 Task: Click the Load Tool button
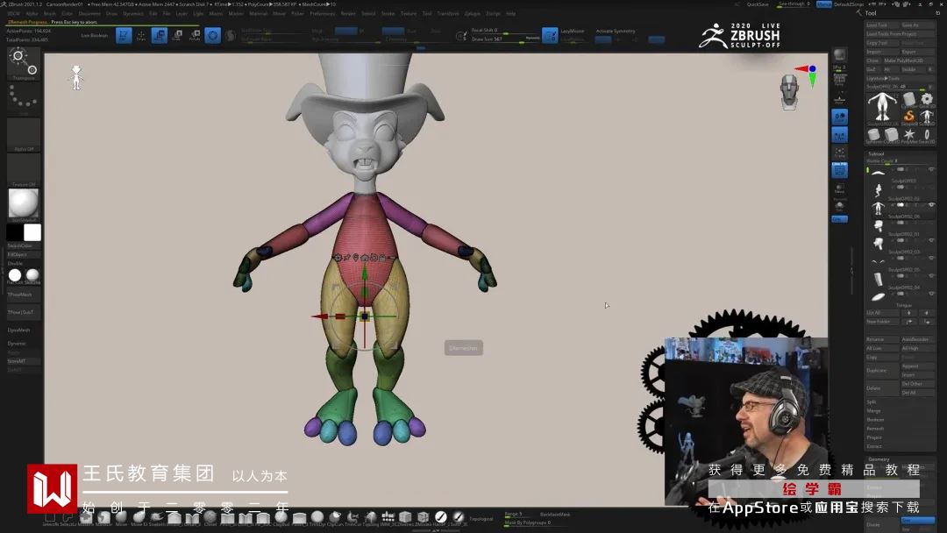[882, 25]
